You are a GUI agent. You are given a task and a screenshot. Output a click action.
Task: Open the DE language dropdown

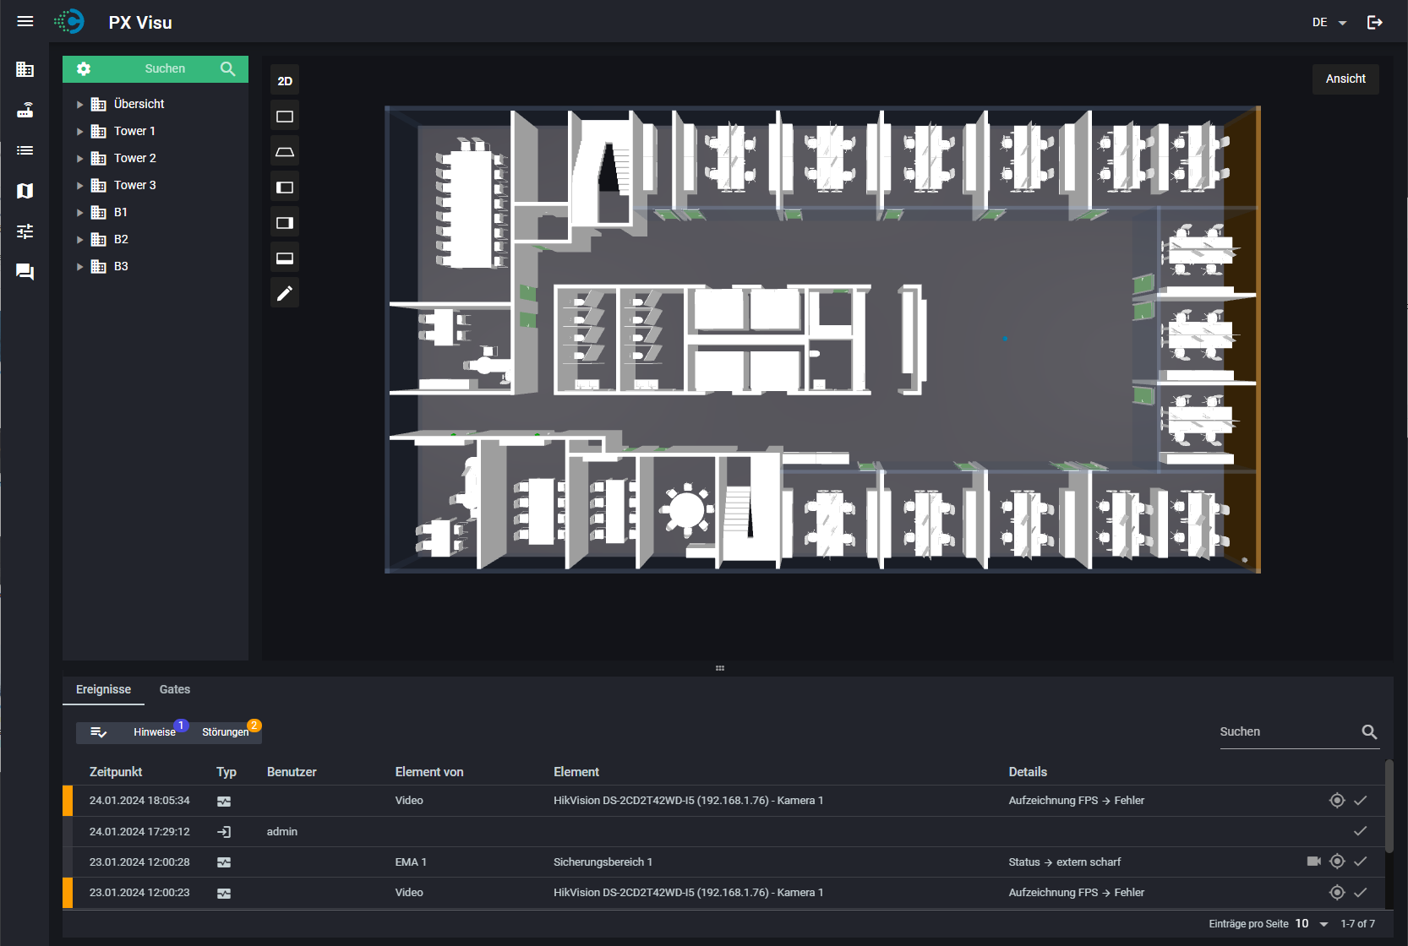[x=1329, y=23]
